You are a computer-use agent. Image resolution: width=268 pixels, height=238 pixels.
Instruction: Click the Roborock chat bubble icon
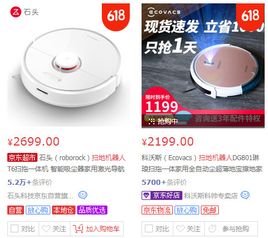coord(83,195)
